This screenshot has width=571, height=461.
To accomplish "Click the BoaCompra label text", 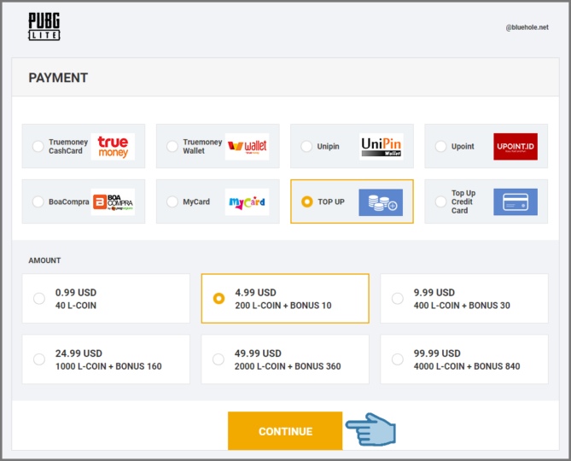I will [69, 201].
